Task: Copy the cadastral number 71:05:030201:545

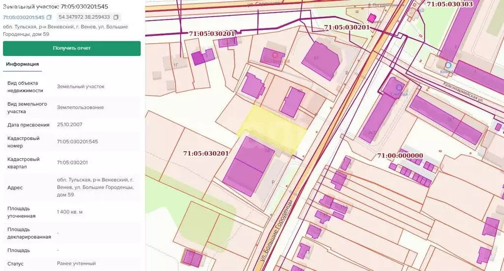Action: (49, 18)
